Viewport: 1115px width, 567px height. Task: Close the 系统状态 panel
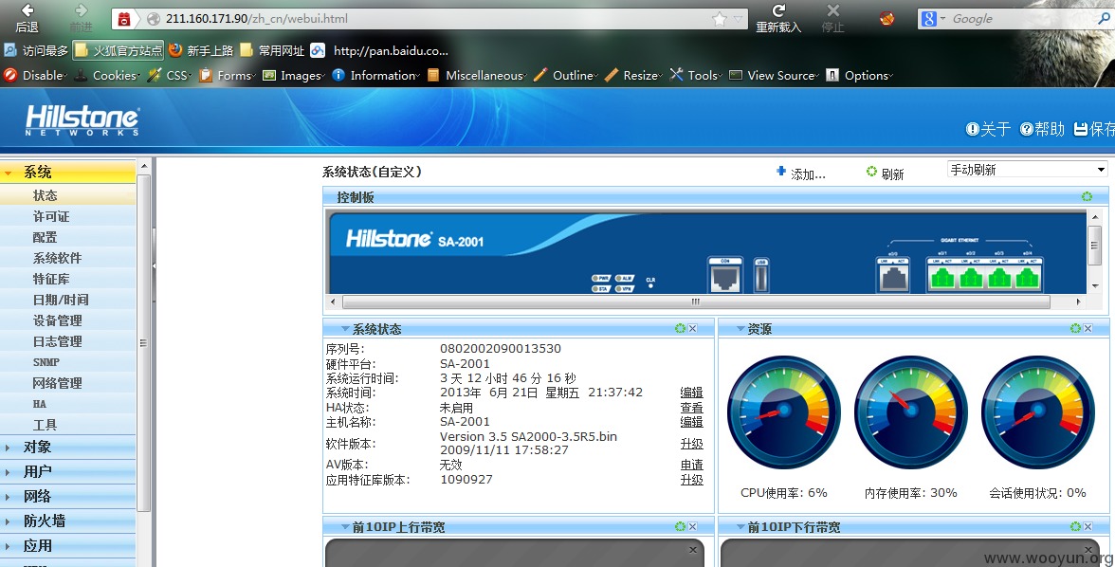692,328
